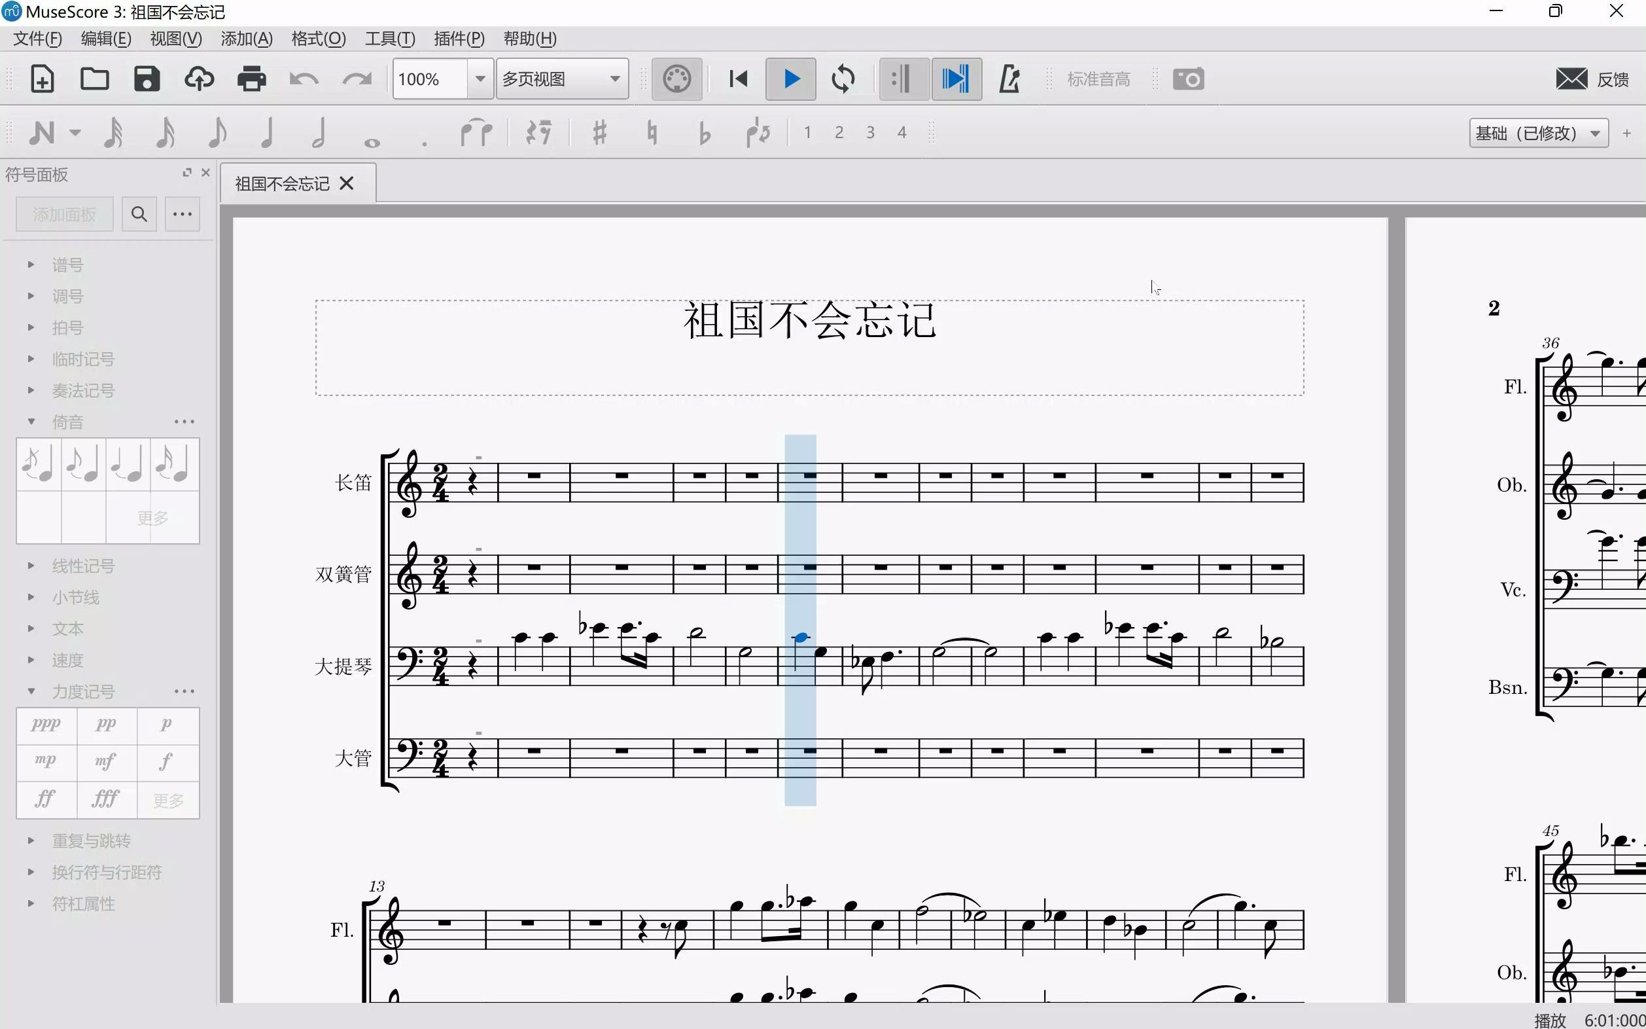The width and height of the screenshot is (1646, 1029).
Task: Print the score with the printer icon
Action: pos(252,79)
